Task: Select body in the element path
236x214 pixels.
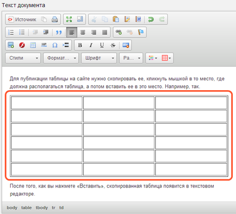Action: pos(12,207)
